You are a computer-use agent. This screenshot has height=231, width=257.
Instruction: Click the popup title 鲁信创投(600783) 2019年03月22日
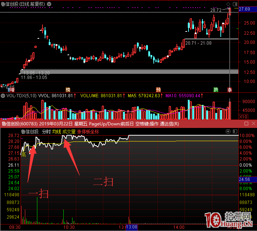pos(37,124)
